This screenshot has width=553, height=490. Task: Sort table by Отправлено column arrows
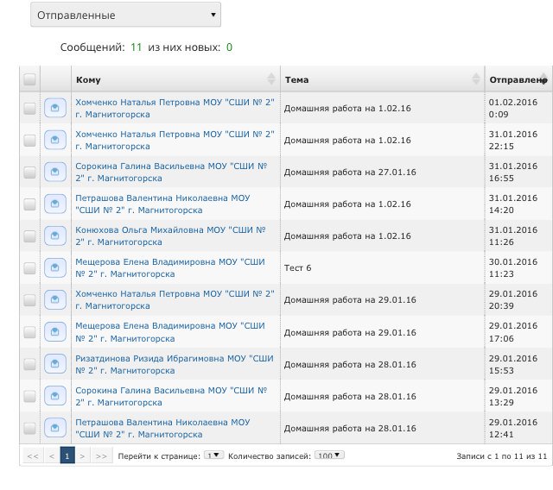[x=544, y=79]
